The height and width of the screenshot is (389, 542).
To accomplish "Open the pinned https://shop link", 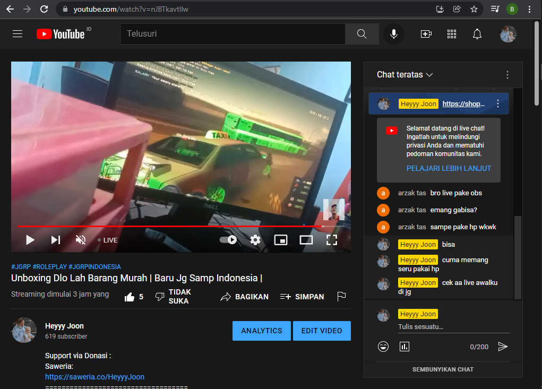I will 463,103.
